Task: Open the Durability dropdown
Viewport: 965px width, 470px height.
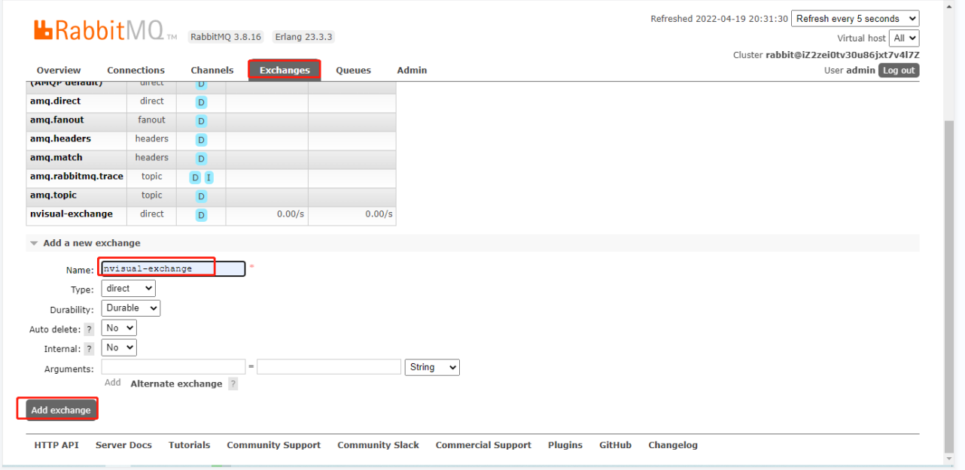Action: [131, 308]
